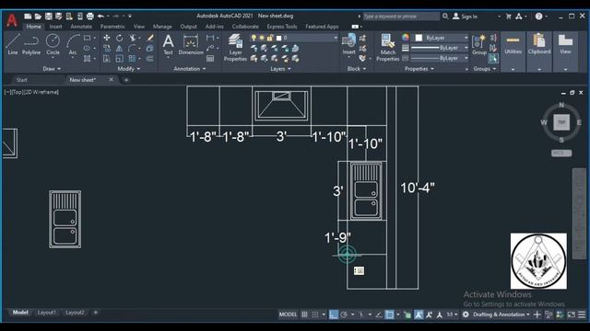Screen dimensions: 590x331
Task: Click the Fillet tool icon
Action: (132, 49)
